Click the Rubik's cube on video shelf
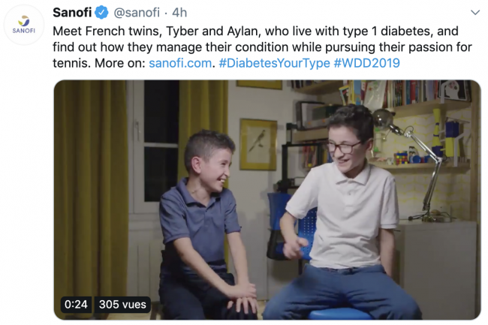Screen dimensions: 488x325 (x=401, y=157)
